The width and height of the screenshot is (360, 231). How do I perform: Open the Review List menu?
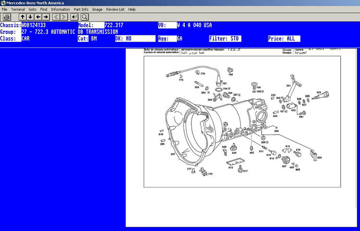(115, 9)
